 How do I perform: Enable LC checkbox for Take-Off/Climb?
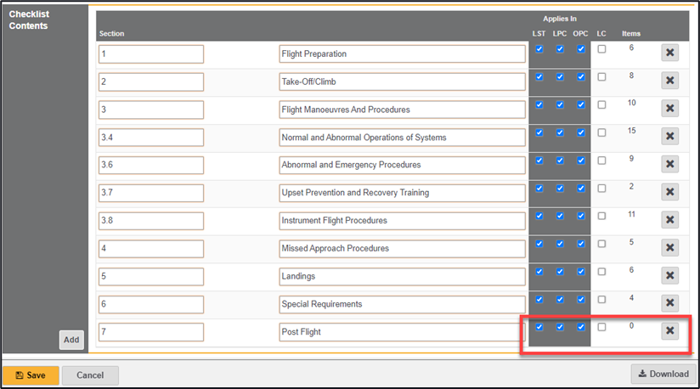pyautogui.click(x=601, y=77)
